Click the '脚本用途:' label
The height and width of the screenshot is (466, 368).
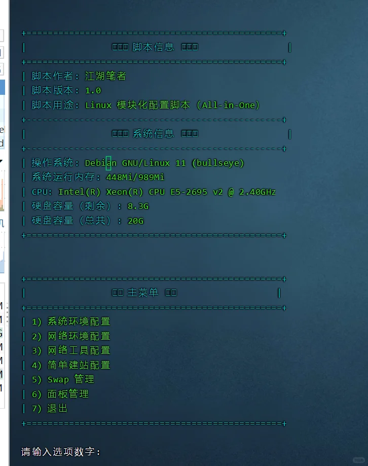click(x=55, y=105)
